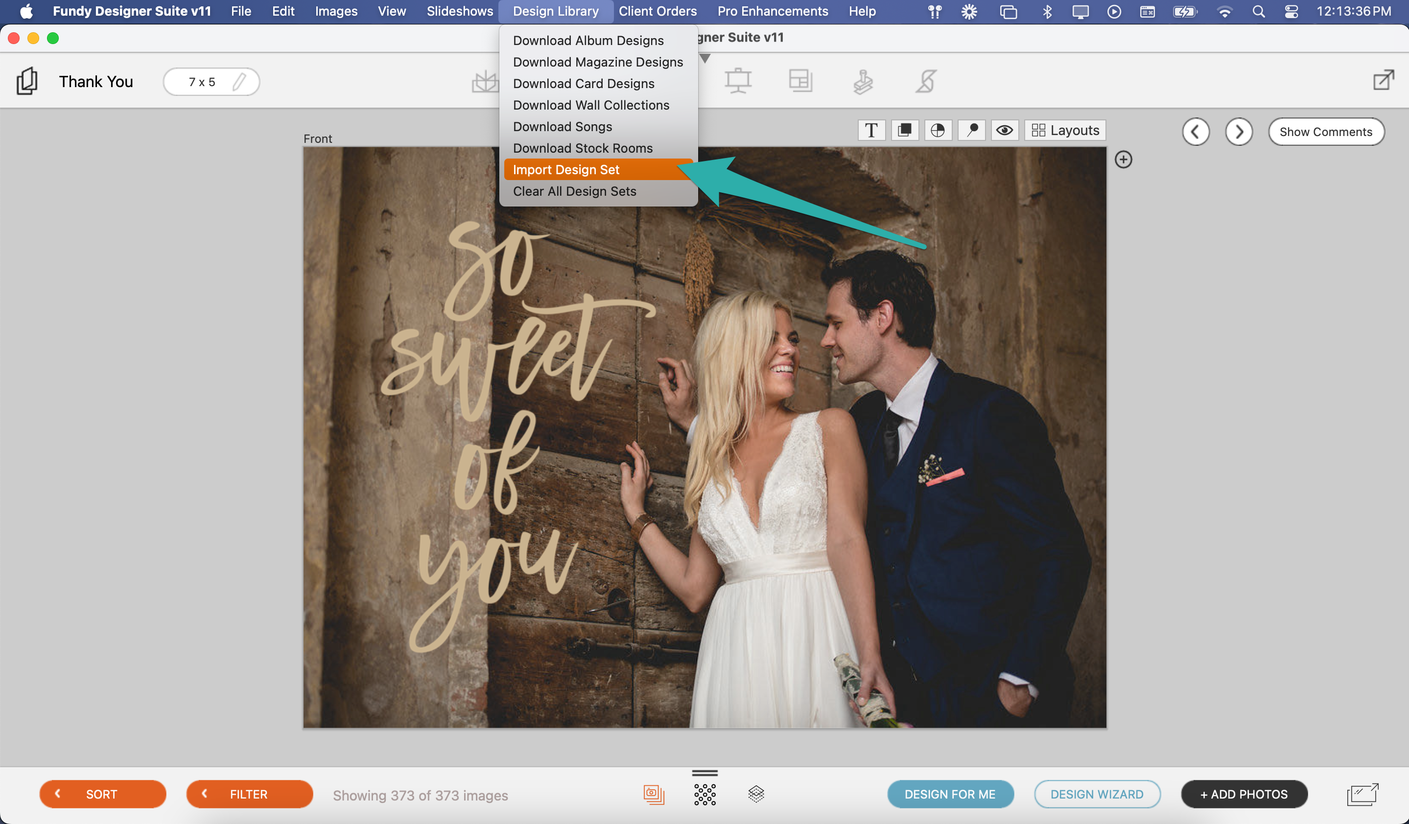
Task: Click the Wi-Fi status icon
Action: click(x=1224, y=11)
